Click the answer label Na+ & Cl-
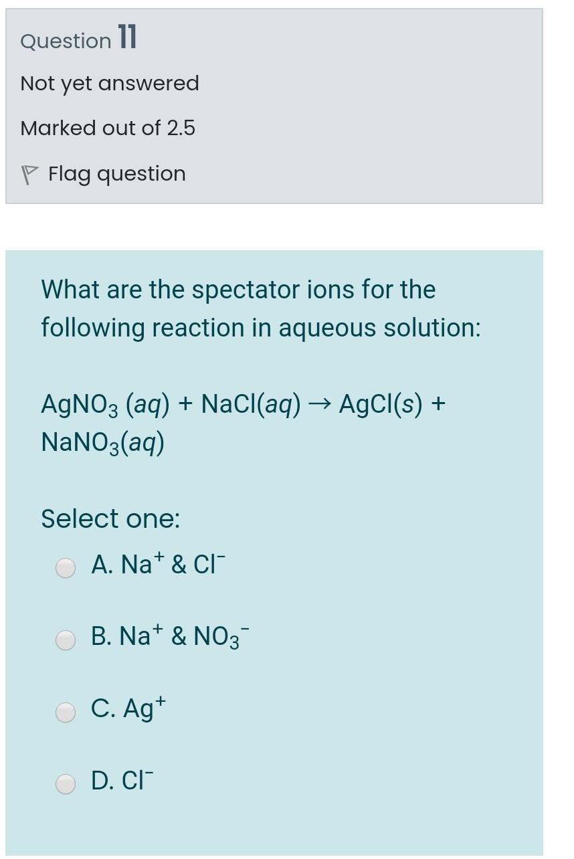The height and width of the screenshot is (859, 574). (x=159, y=565)
